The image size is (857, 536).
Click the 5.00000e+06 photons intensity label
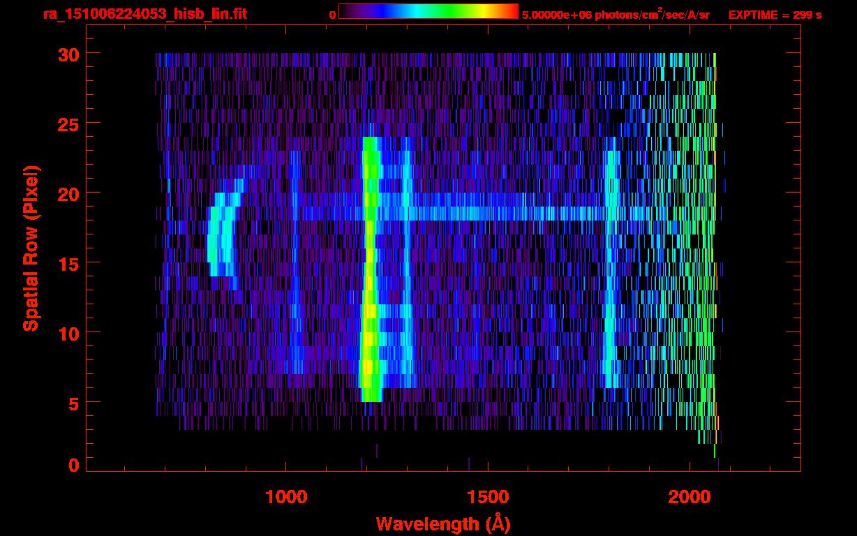tap(616, 15)
